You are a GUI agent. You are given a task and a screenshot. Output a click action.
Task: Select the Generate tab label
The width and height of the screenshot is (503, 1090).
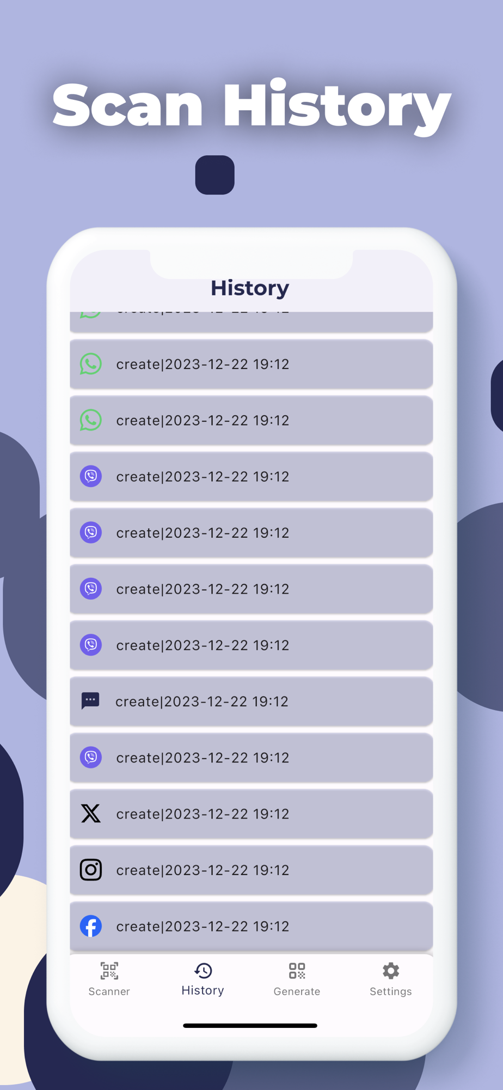pos(297,991)
